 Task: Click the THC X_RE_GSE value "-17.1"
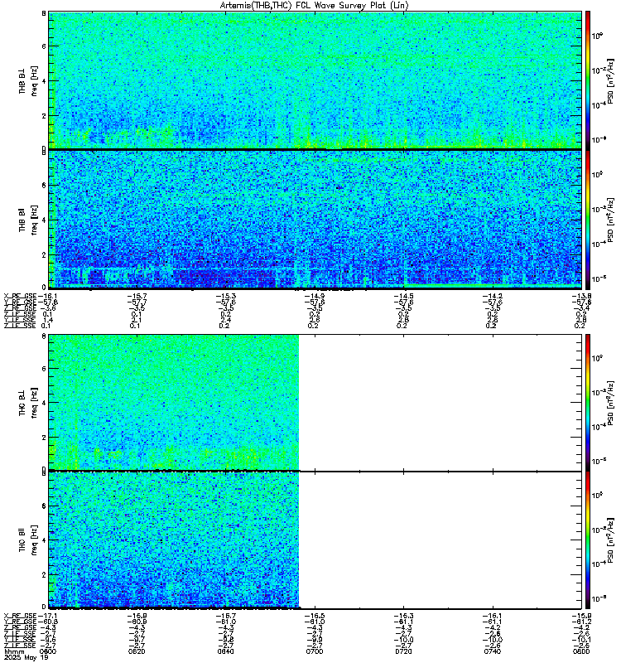[47, 616]
